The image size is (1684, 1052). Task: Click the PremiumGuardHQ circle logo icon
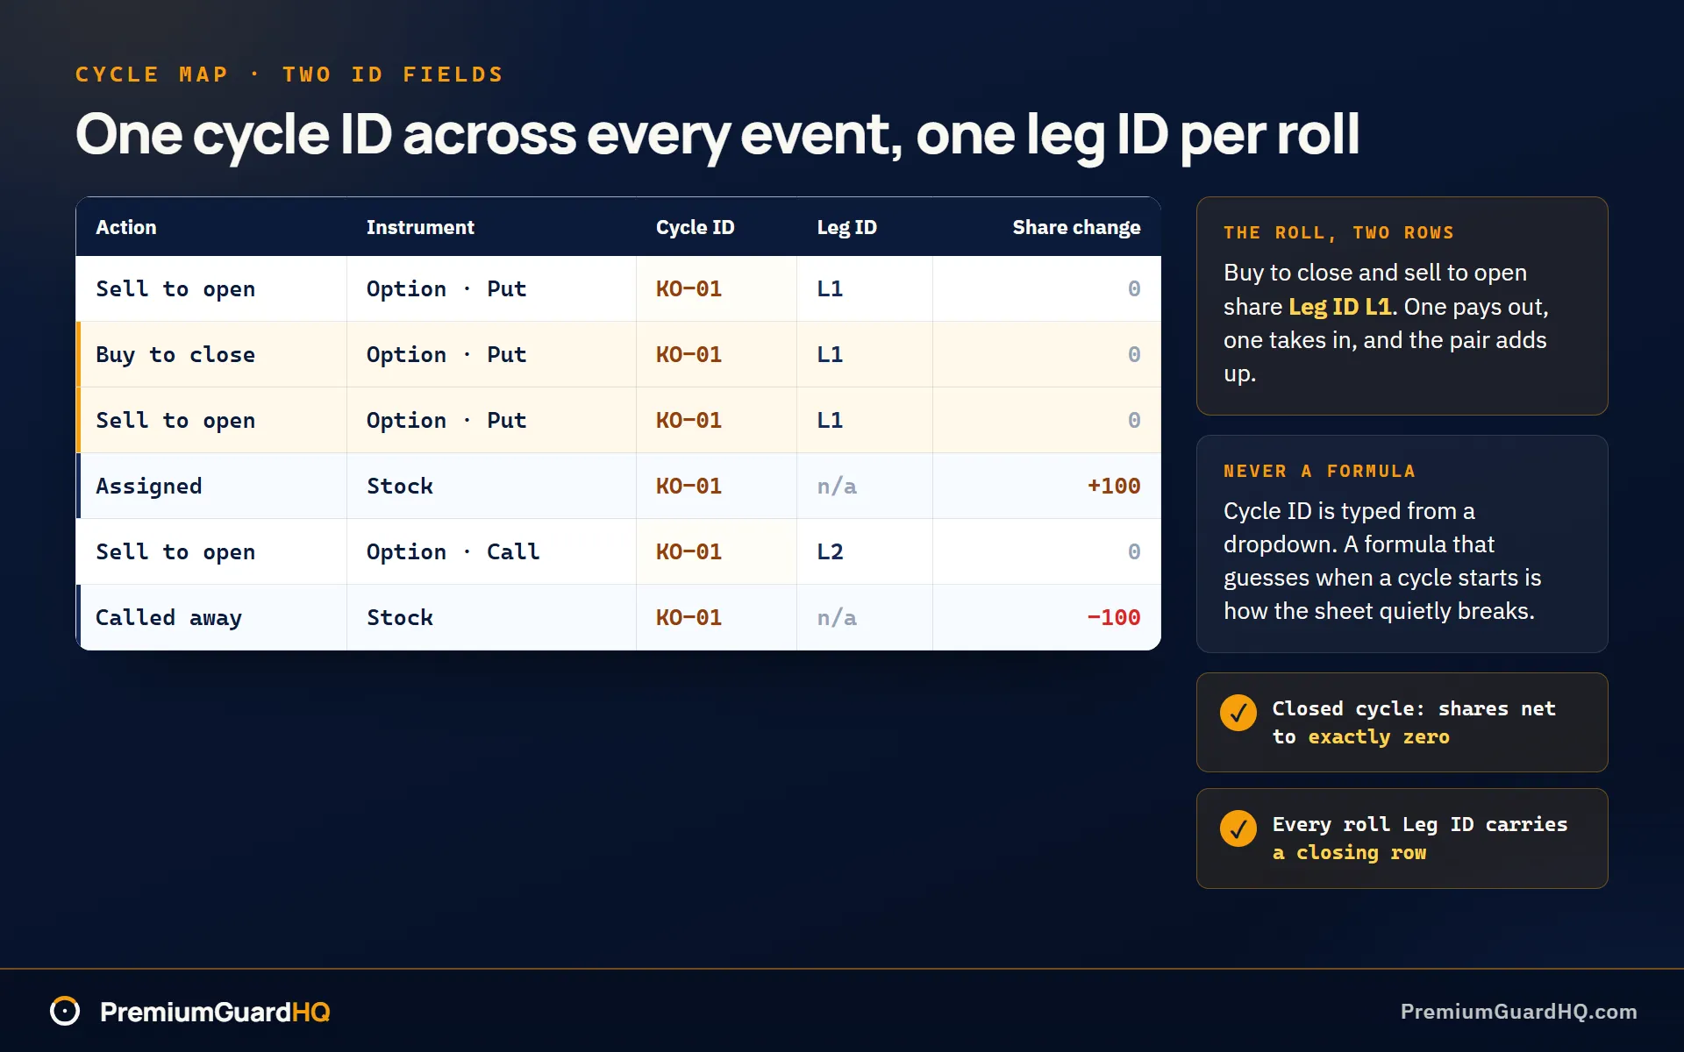(x=65, y=1011)
